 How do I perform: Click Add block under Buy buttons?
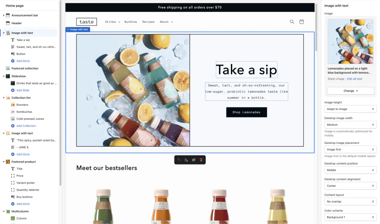[x=23, y=204]
